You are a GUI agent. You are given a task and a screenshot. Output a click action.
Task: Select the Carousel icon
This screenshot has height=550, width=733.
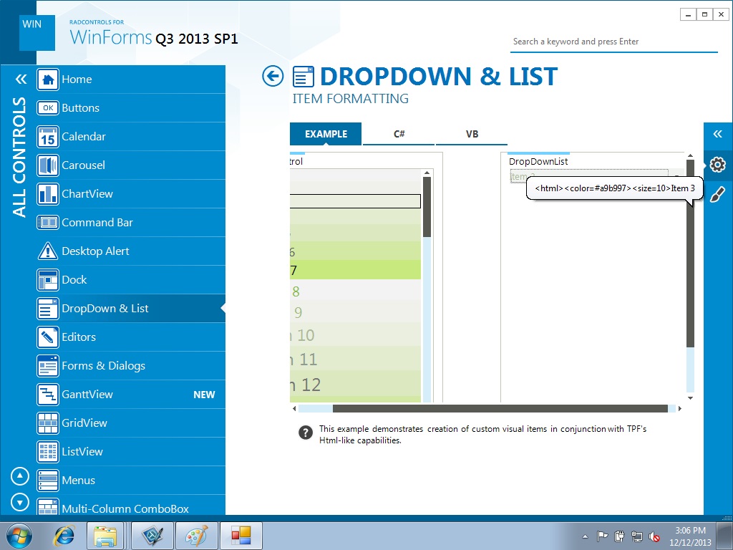point(48,165)
